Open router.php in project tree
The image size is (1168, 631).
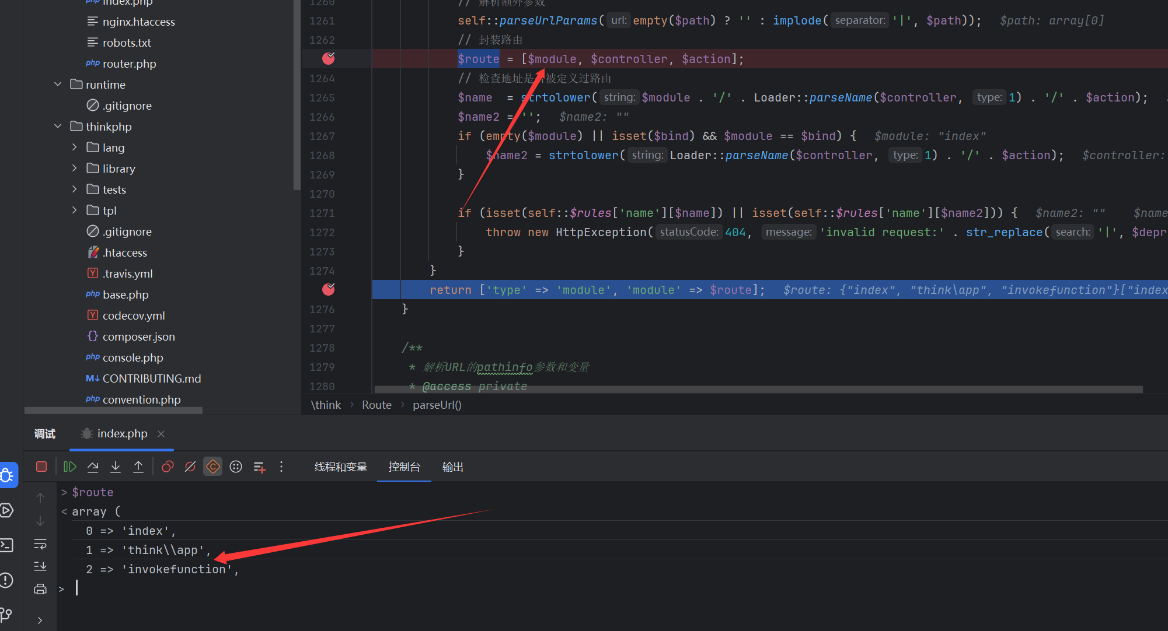(129, 64)
